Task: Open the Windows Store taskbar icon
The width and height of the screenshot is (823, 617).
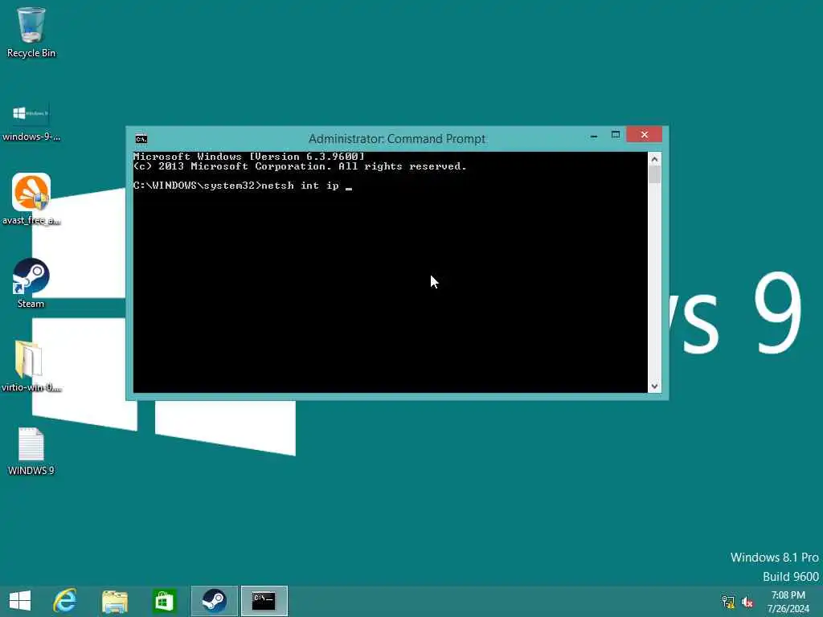Action: (164, 601)
